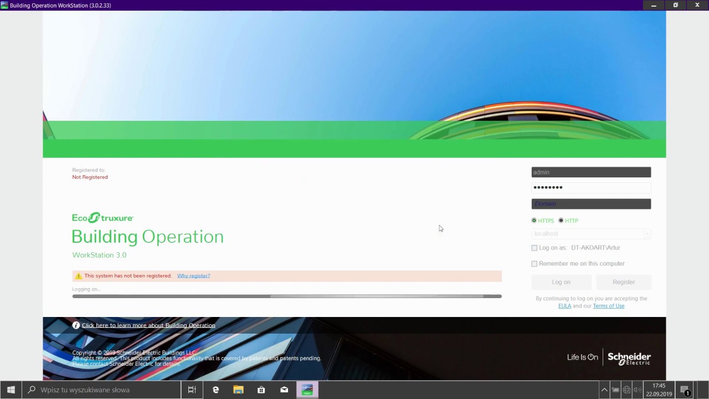Viewport: 709px width, 399px height.
Task: Click the Windows taskbar search box
Action: [x=101, y=390]
